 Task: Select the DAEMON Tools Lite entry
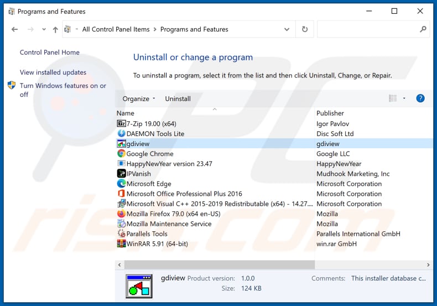[155, 134]
